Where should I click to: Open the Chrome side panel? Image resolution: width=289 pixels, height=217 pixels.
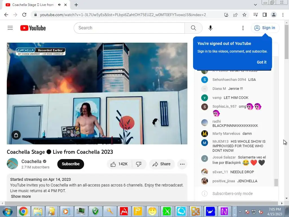pyautogui.click(x=265, y=15)
